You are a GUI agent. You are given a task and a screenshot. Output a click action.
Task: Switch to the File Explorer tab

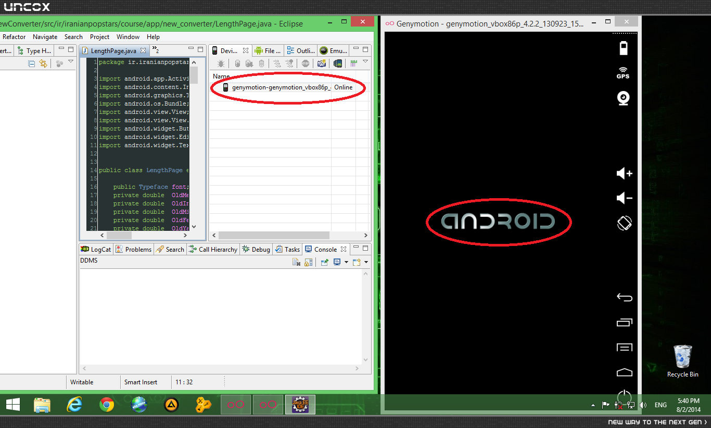[268, 51]
